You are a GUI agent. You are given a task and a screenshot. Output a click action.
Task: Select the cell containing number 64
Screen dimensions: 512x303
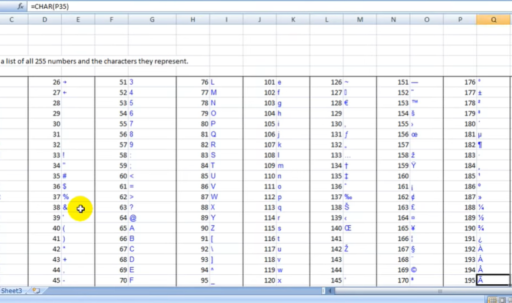[111, 218]
